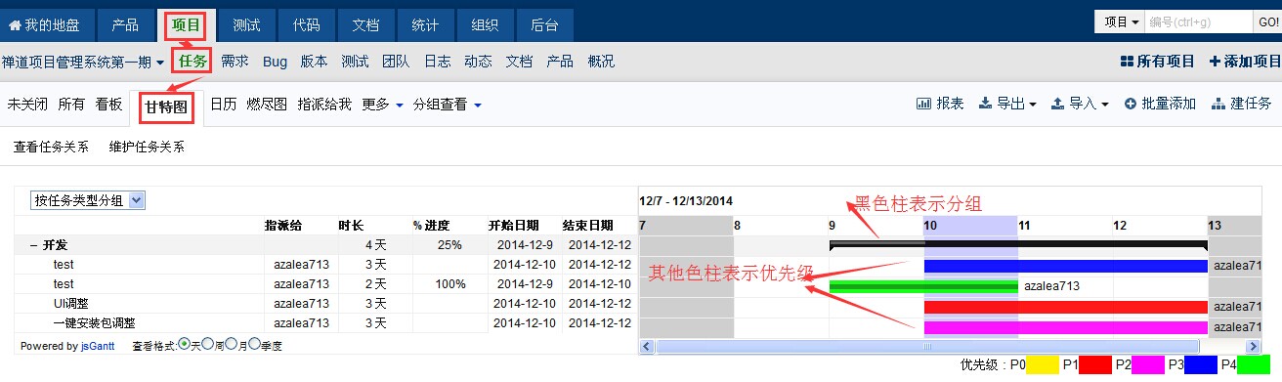This screenshot has width=1282, height=382.
Task: Click the black 开发 group bar
Action: coord(1018,244)
